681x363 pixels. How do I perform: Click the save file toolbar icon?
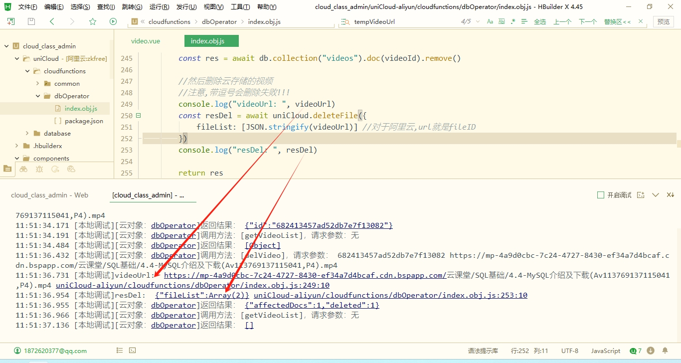click(31, 21)
